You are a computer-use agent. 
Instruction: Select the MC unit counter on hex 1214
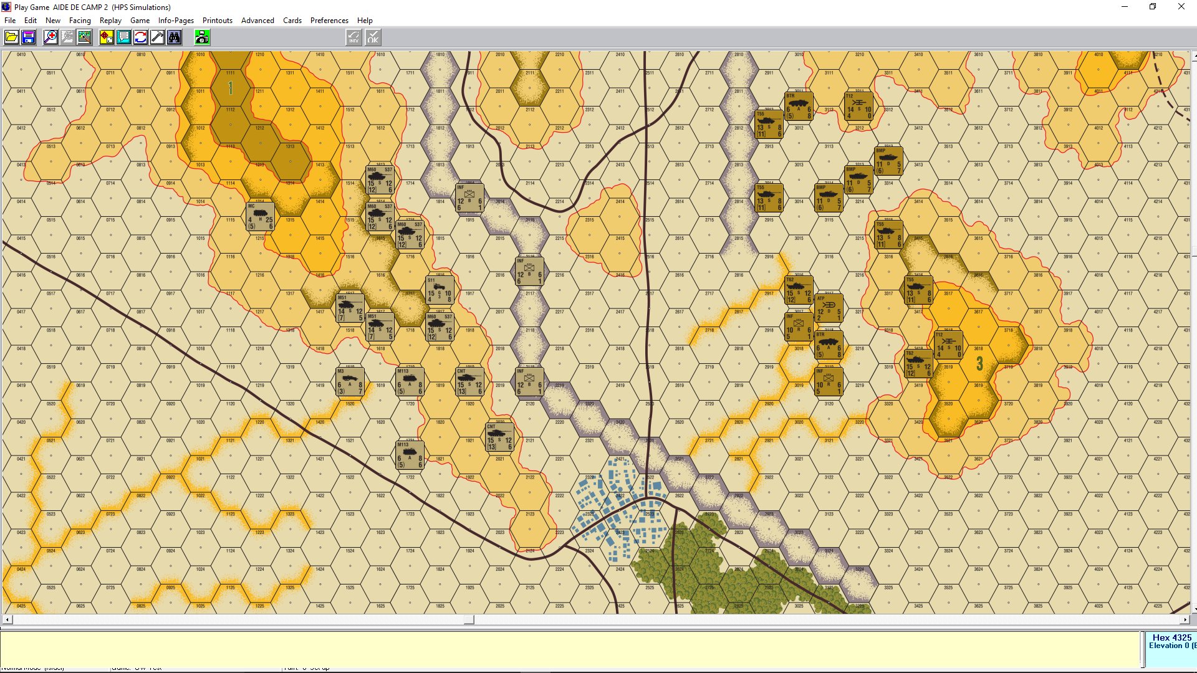[x=260, y=216]
